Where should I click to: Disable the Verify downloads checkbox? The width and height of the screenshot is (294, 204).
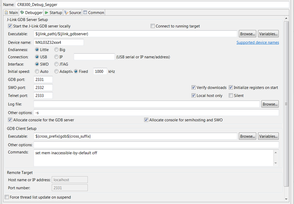(x=194, y=88)
